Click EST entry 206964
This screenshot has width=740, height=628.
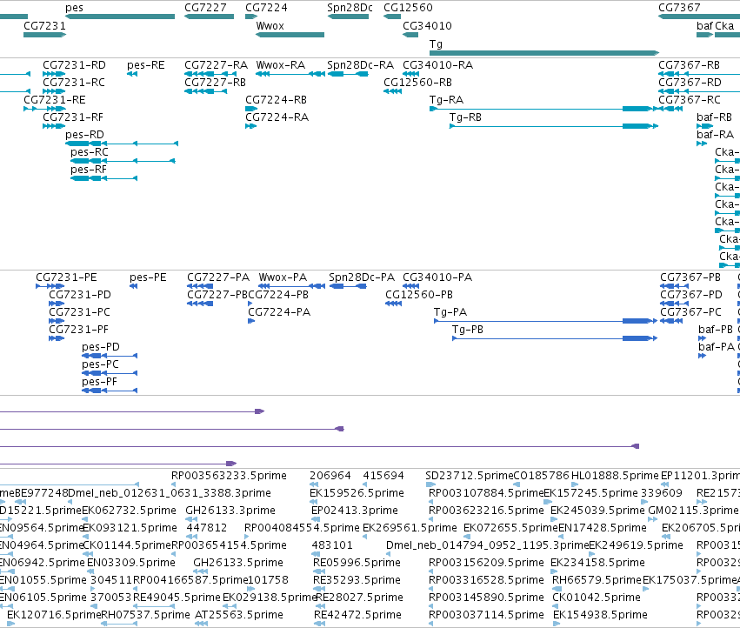[330, 476]
